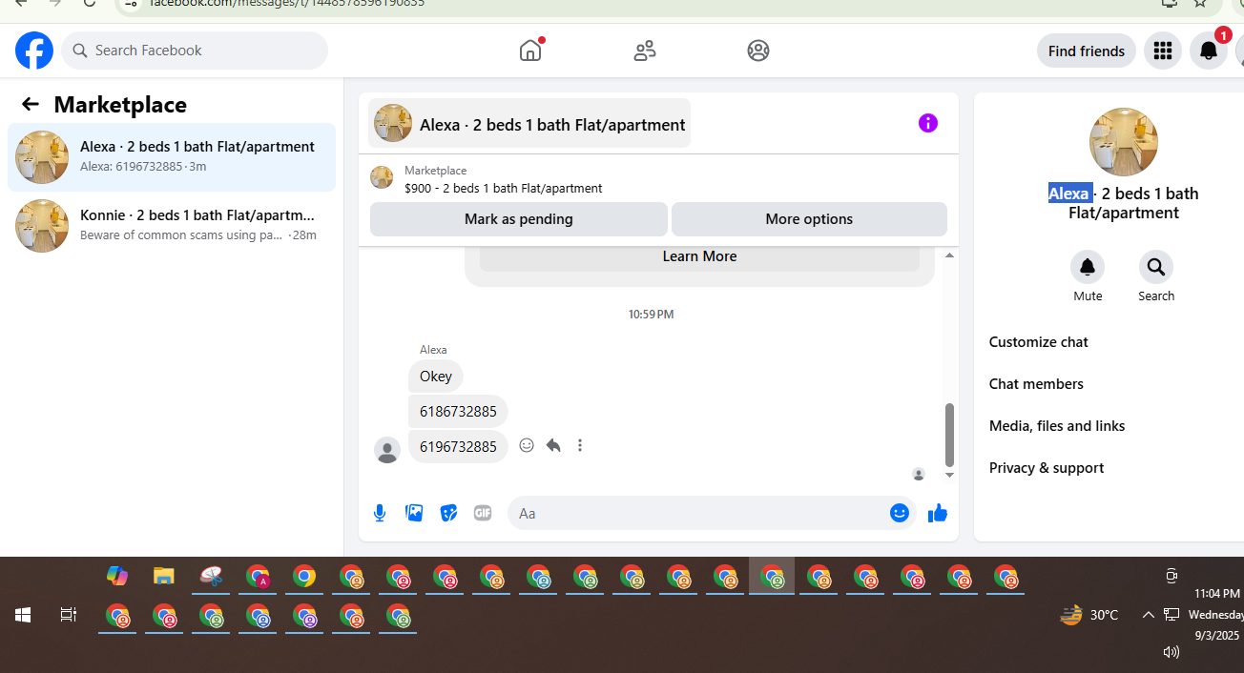Click the browser reload button

coord(90,3)
